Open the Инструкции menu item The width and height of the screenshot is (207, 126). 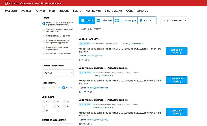tap(113, 11)
